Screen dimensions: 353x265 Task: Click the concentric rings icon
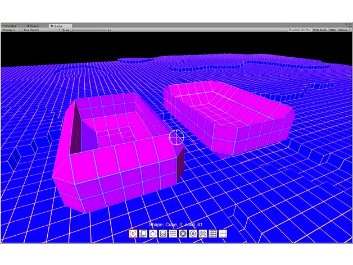click(202, 234)
